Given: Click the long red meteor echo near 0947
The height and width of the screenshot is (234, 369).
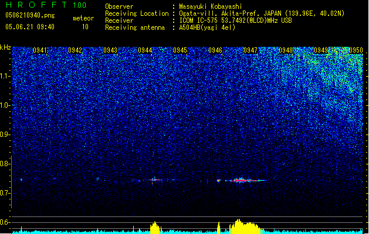Looking at the screenshot, I should 246,181.
